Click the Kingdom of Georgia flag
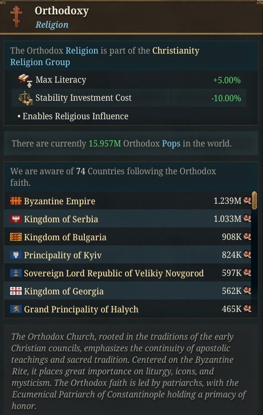 click(16, 291)
